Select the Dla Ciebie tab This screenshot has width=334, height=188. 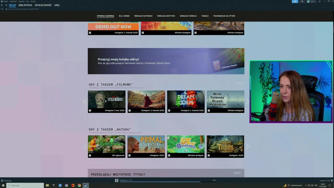(x=124, y=16)
